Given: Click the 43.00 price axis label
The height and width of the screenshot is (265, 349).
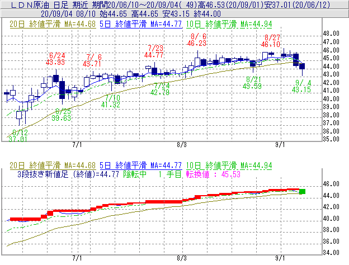Looking at the screenshot, I should [x=331, y=74].
